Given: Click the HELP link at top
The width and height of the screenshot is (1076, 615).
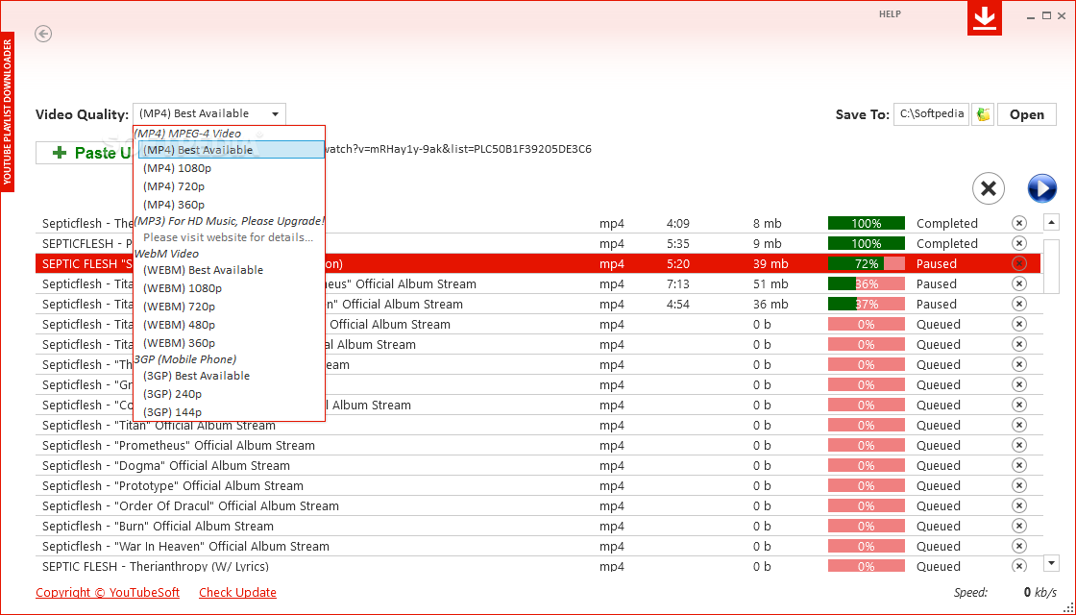Looking at the screenshot, I should pyautogui.click(x=890, y=13).
